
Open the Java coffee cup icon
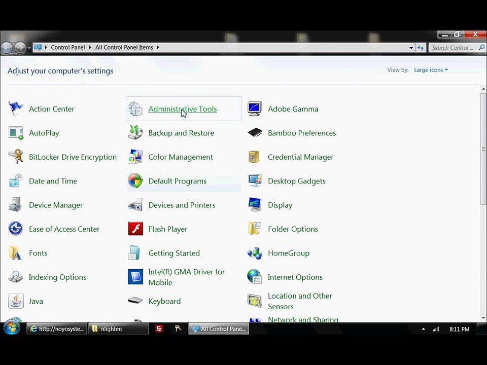[16, 301]
